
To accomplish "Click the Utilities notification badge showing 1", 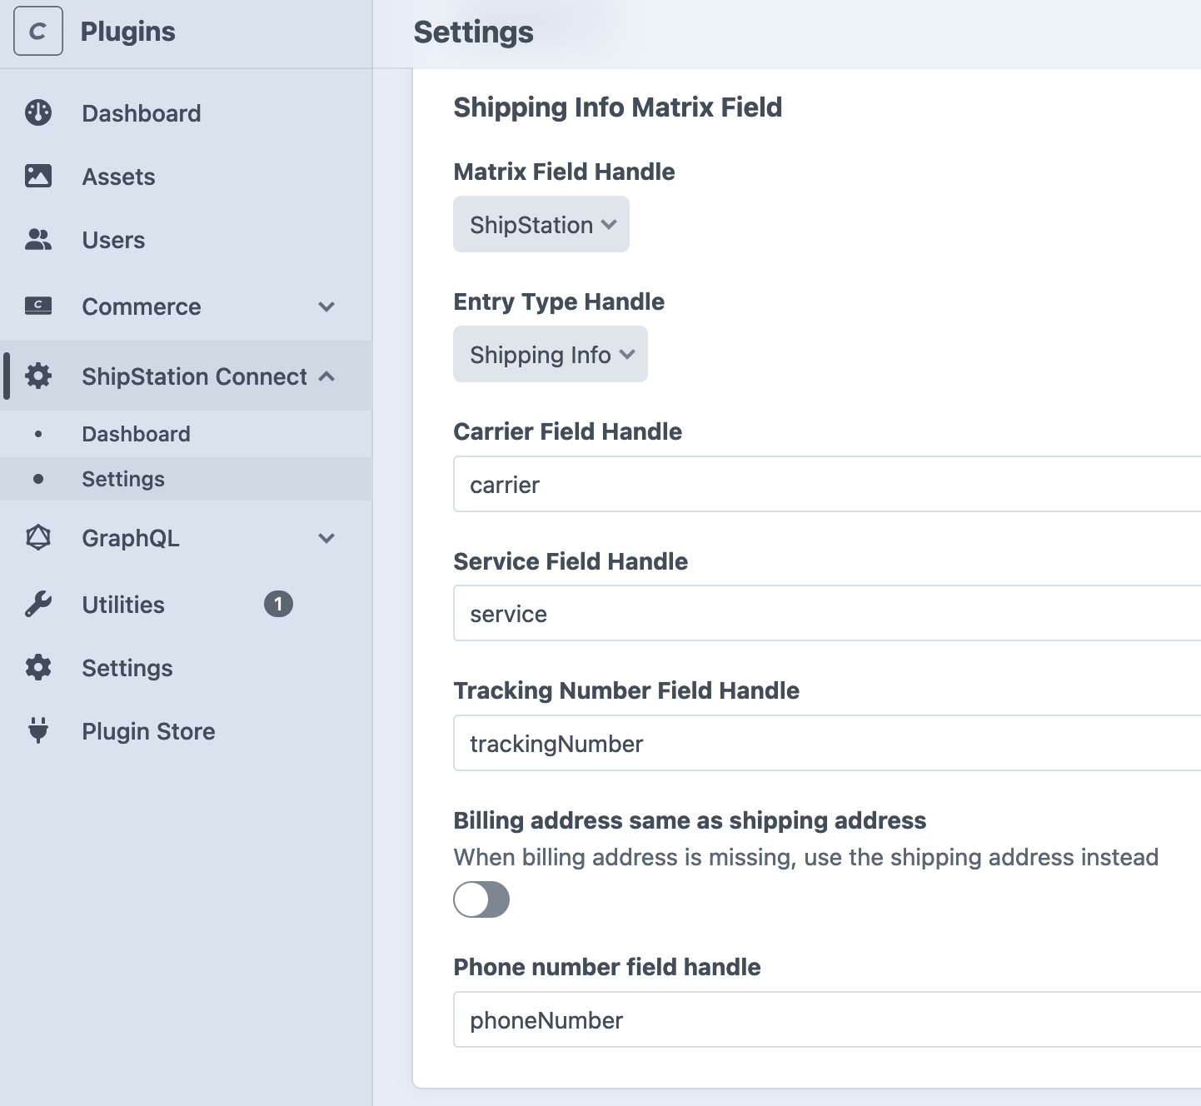I will 278,604.
